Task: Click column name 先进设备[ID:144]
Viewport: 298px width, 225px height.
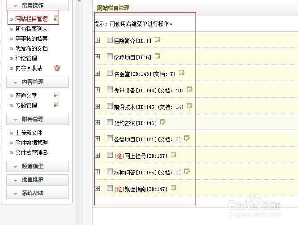Action: click(x=135, y=91)
